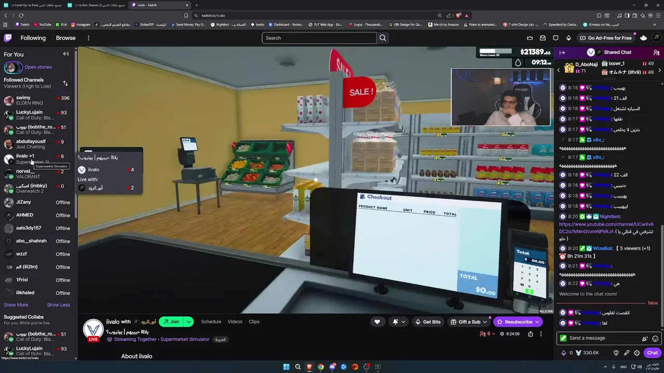Image resolution: width=664 pixels, height=373 pixels.
Task: Expand the Streaming Together viewers count dropdown
Action: [488, 334]
